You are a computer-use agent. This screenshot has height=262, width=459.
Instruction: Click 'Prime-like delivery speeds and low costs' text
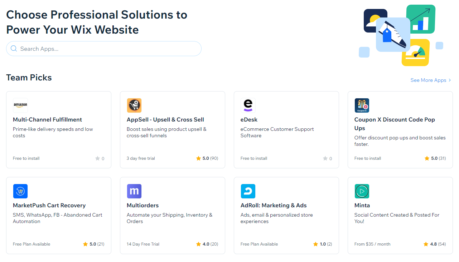click(x=53, y=133)
